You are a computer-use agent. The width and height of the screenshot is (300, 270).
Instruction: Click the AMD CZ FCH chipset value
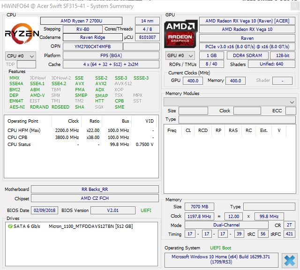click(x=95, y=198)
